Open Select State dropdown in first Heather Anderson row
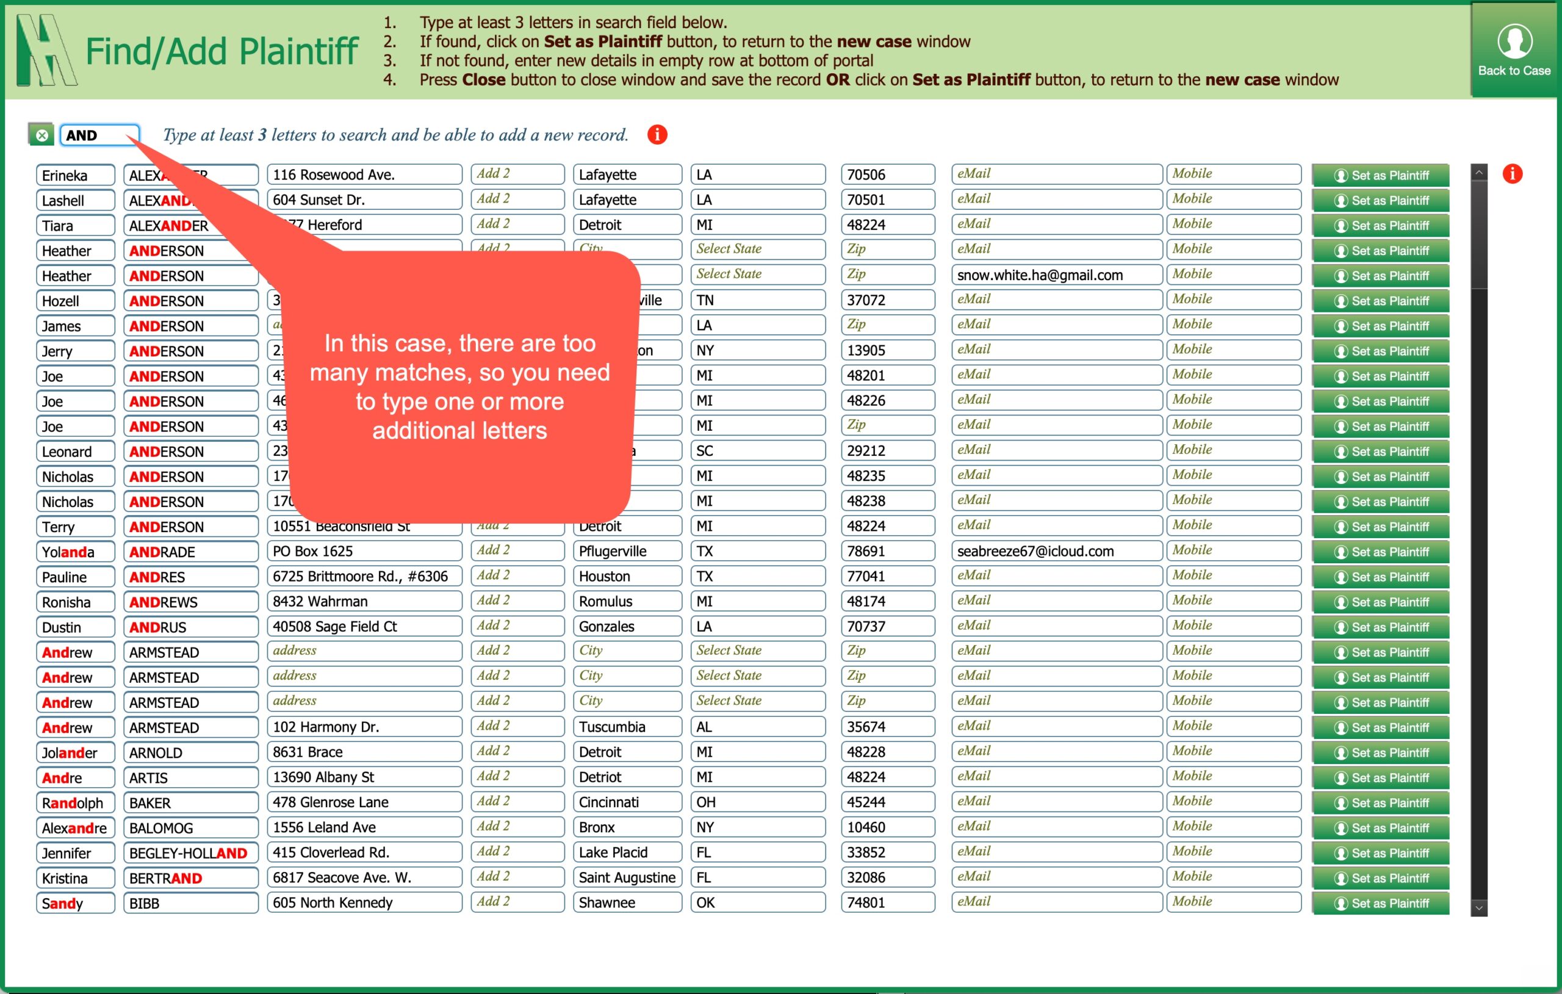The width and height of the screenshot is (1562, 994). click(758, 249)
